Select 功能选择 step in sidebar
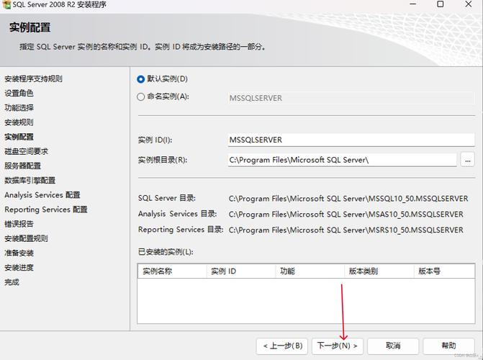This screenshot has height=360, width=483. click(x=19, y=107)
